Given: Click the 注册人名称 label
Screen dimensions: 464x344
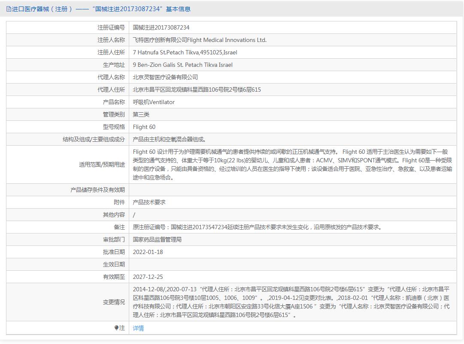Looking at the screenshot, I should (111, 40).
